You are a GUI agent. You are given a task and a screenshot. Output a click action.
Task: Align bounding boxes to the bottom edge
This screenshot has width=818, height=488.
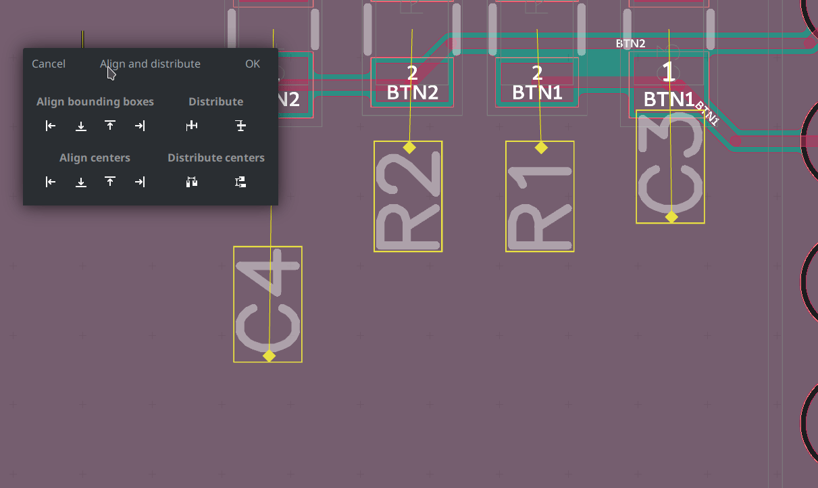click(x=81, y=126)
